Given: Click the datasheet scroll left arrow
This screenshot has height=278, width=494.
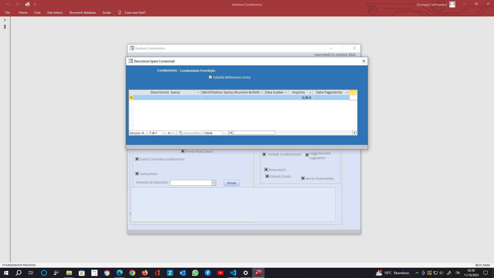Looking at the screenshot, I should 231,133.
